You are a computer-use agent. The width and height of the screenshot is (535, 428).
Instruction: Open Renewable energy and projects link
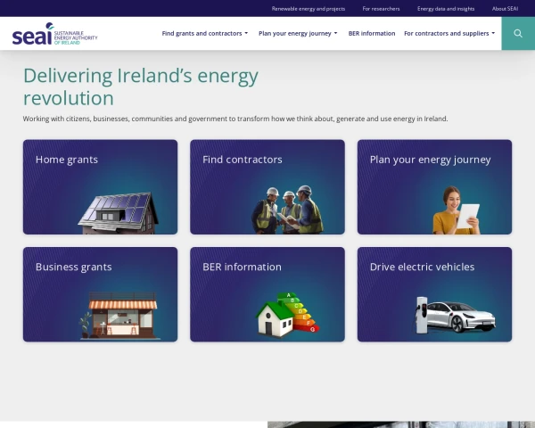pos(309,9)
